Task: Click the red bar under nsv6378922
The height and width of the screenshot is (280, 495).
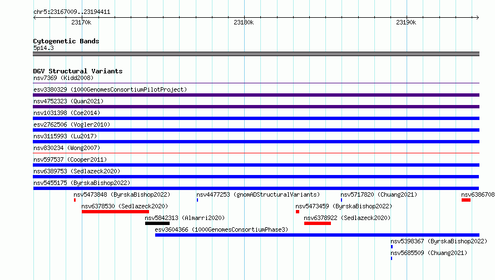Action: pos(318,223)
